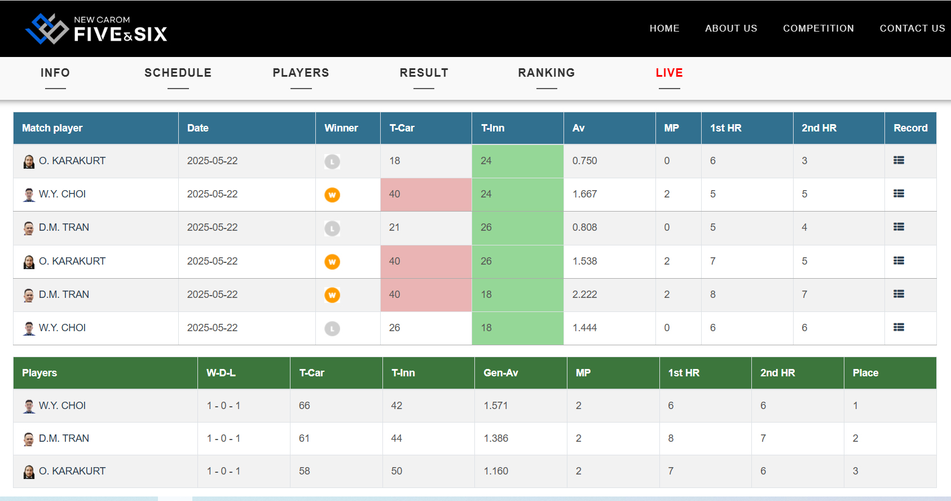Open the PLAYERS tab
The image size is (951, 501).
(x=301, y=73)
